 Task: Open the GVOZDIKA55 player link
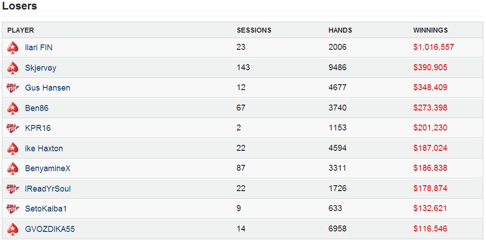point(50,229)
